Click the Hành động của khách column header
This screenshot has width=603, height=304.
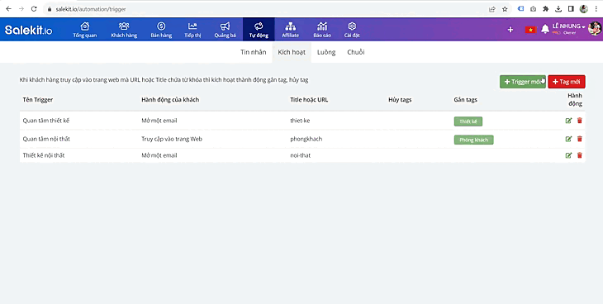(170, 100)
